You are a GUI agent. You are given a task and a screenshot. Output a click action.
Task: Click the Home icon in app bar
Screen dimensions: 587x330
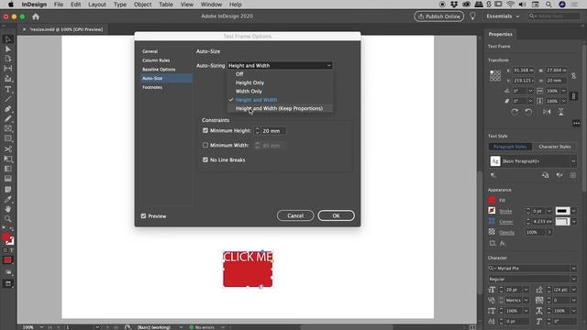pyautogui.click(x=36, y=16)
